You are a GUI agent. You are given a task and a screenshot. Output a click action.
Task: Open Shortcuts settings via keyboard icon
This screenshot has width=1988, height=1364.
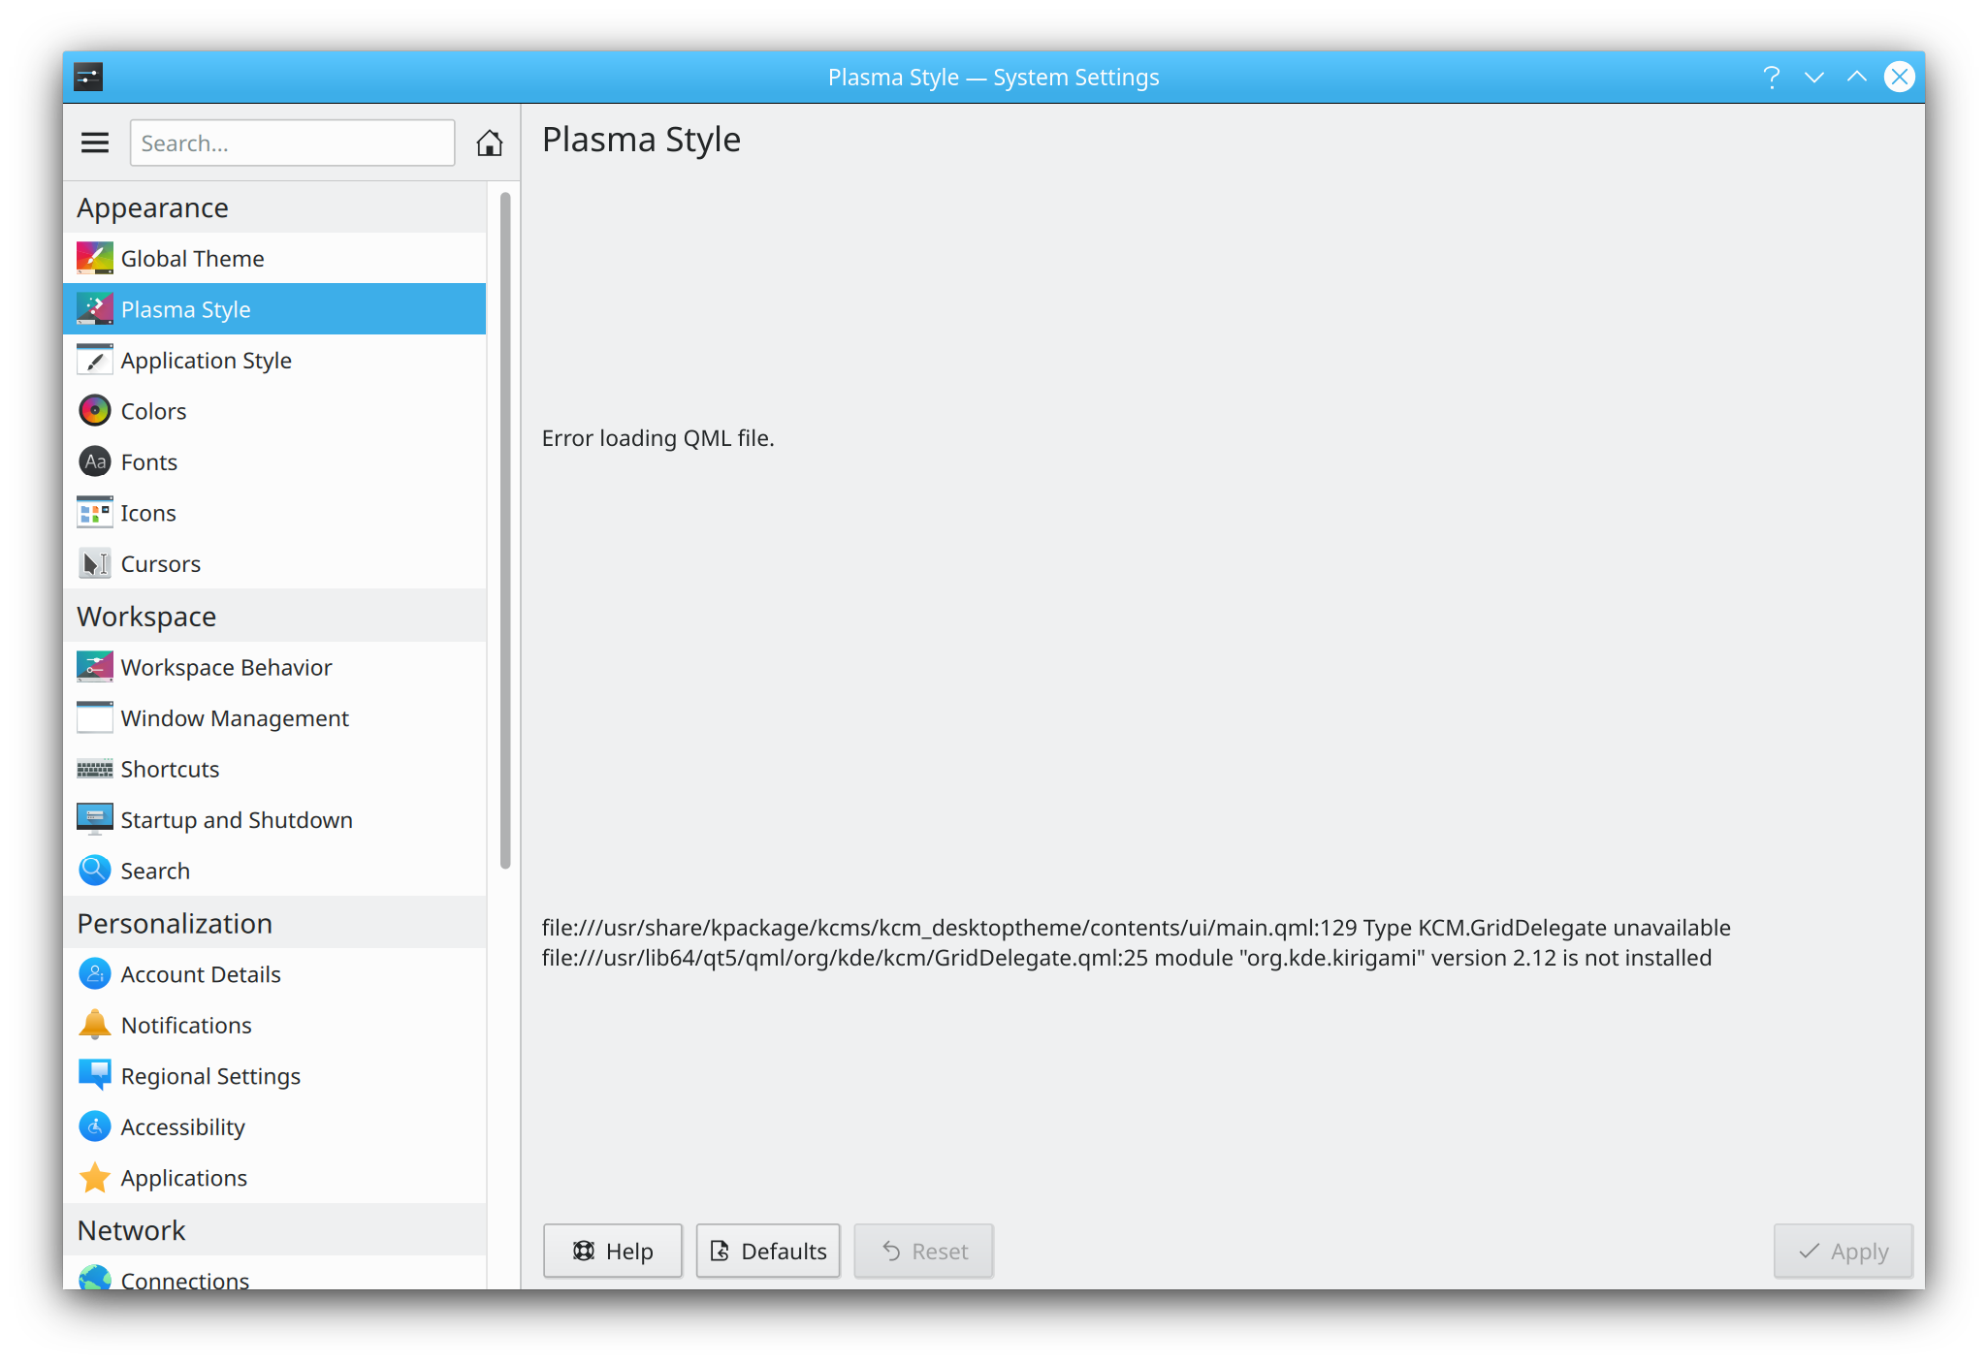click(94, 769)
